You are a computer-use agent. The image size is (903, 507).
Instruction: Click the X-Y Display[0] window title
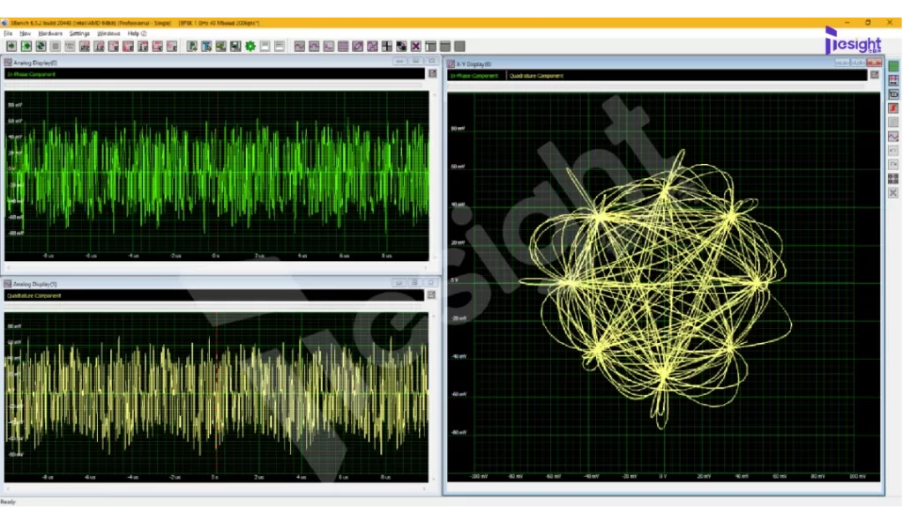click(474, 64)
